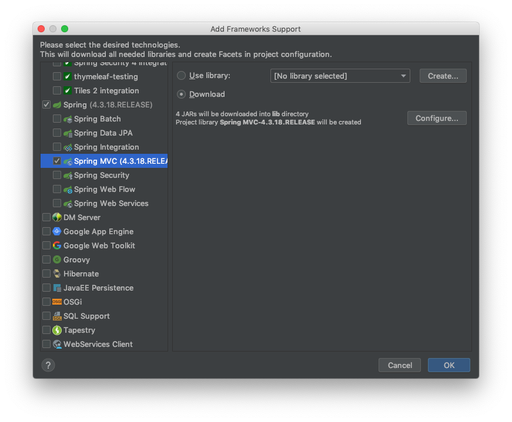512x422 pixels.
Task: Select the Spring Web Services tree row
Action: [x=104, y=204]
